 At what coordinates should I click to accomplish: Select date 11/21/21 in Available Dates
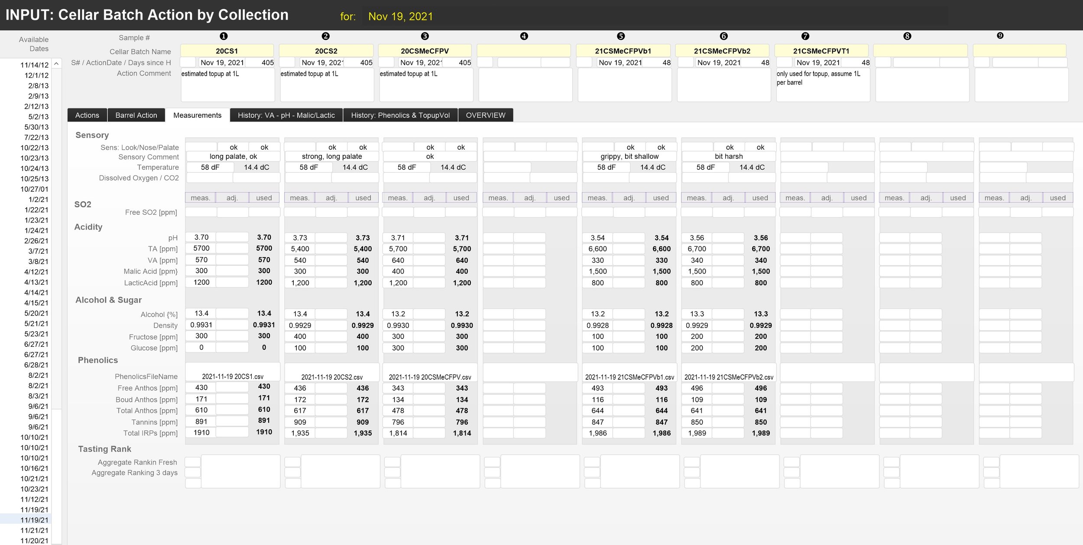click(x=35, y=530)
